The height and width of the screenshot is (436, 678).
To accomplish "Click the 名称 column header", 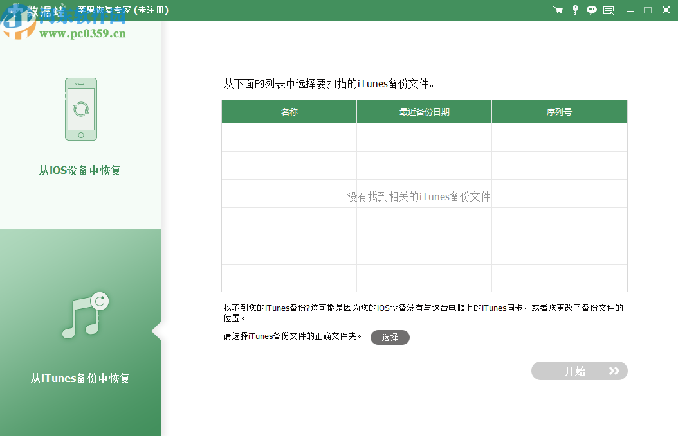I will (288, 110).
